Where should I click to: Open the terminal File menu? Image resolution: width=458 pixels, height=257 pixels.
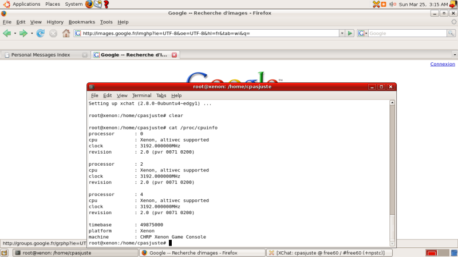tap(94, 95)
